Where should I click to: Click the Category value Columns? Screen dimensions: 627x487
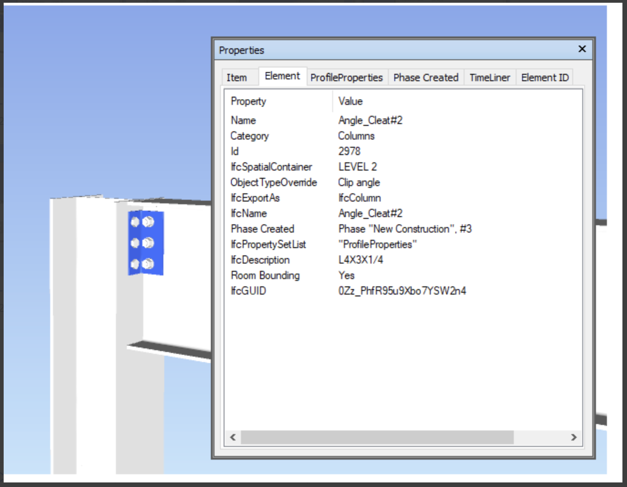tap(355, 136)
